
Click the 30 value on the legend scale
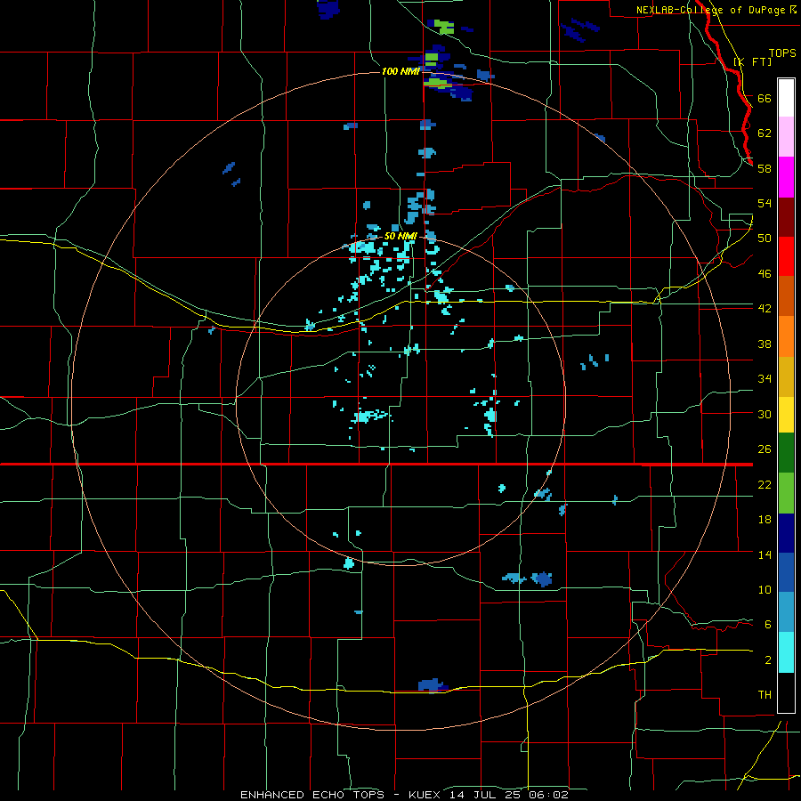(x=765, y=414)
